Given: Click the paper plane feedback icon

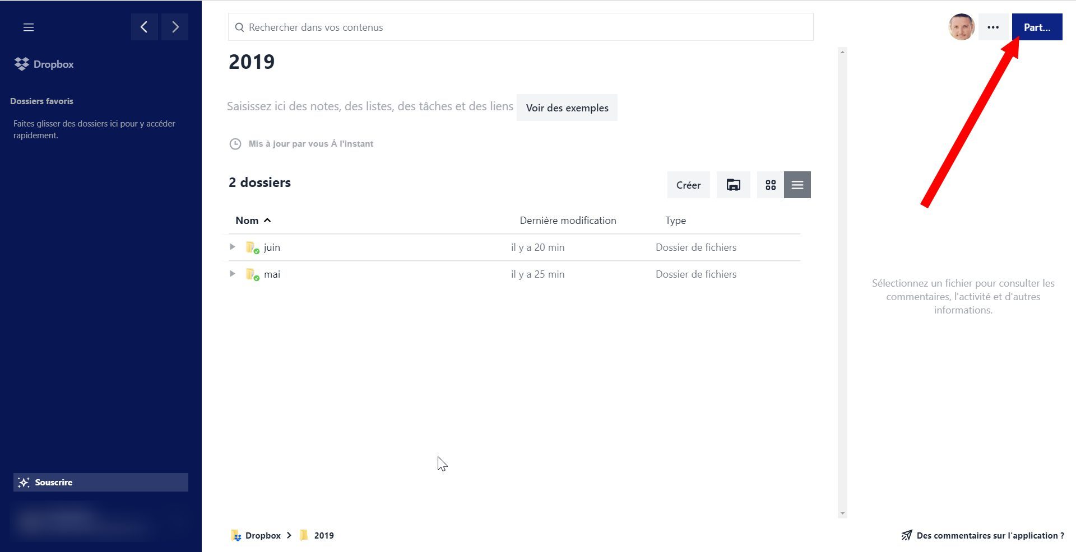Looking at the screenshot, I should click(907, 535).
